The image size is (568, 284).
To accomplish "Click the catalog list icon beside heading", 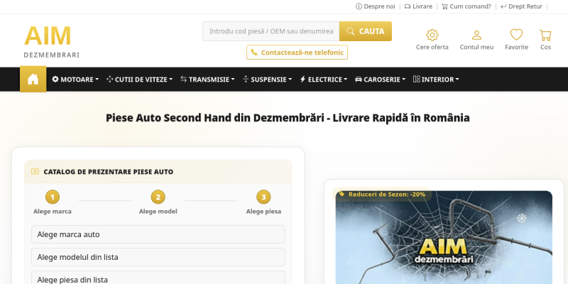I will click(35, 171).
